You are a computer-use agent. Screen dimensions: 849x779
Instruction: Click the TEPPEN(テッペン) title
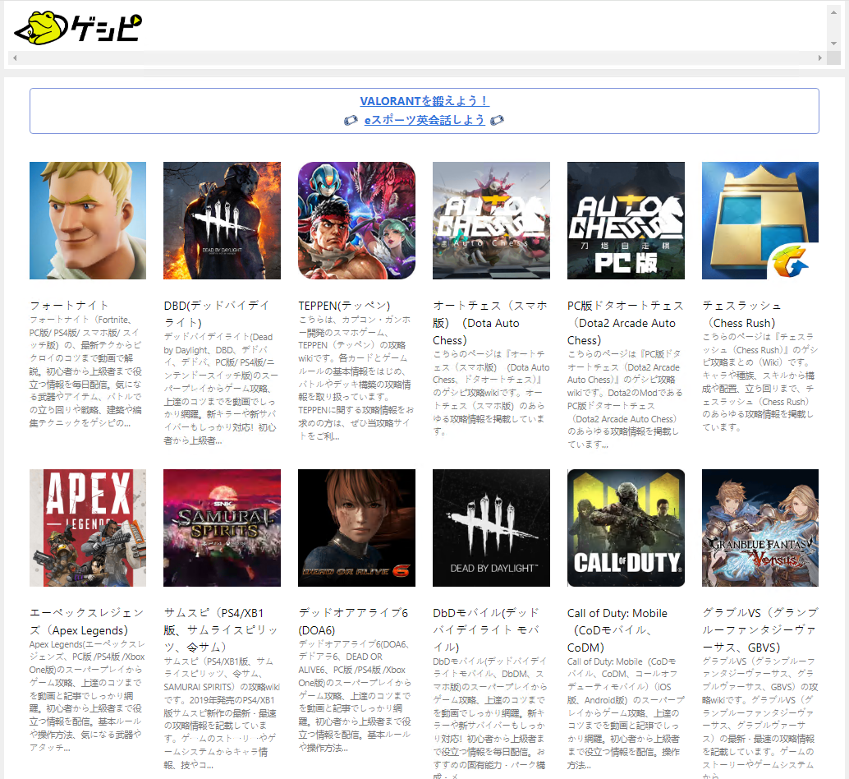pyautogui.click(x=344, y=306)
